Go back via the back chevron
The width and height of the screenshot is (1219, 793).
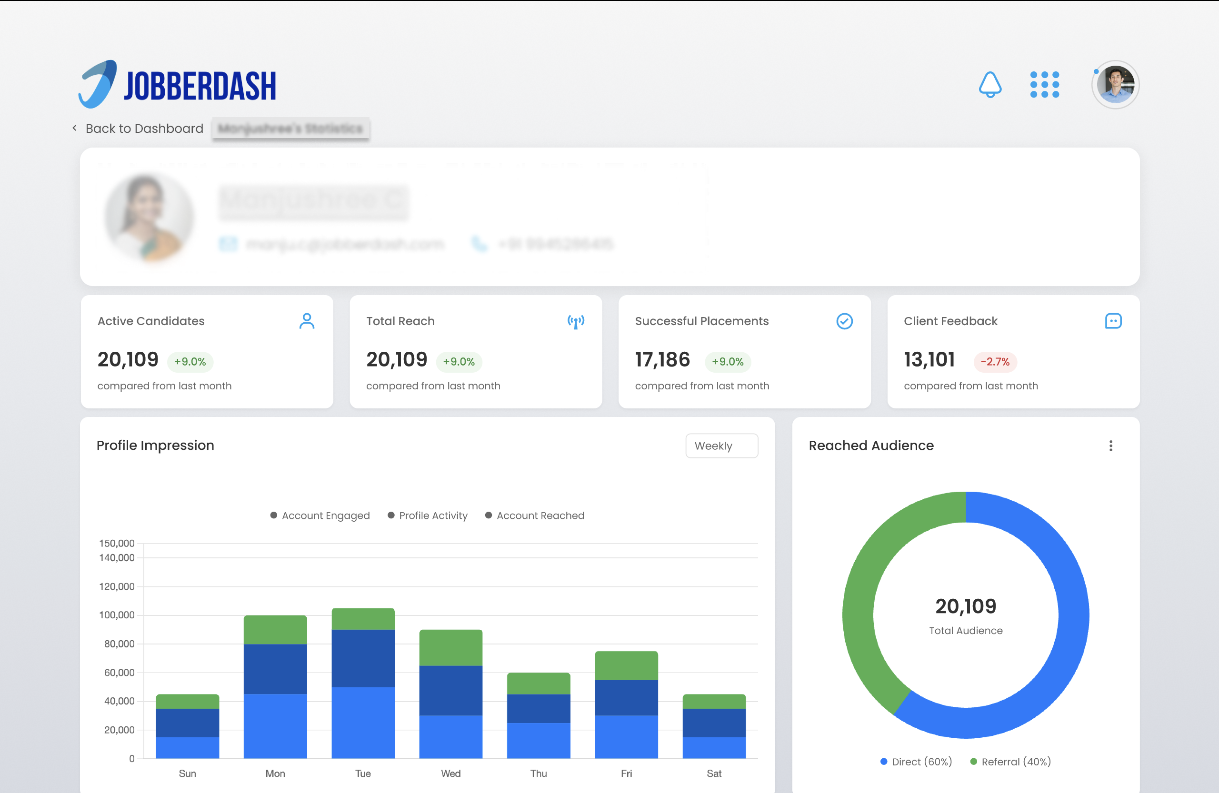[75, 128]
